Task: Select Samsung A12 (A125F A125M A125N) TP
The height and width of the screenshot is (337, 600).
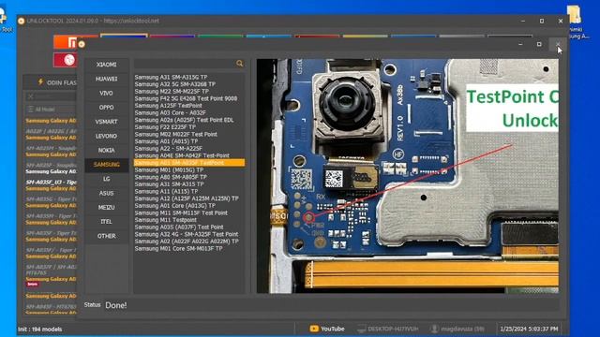Action: (x=187, y=198)
